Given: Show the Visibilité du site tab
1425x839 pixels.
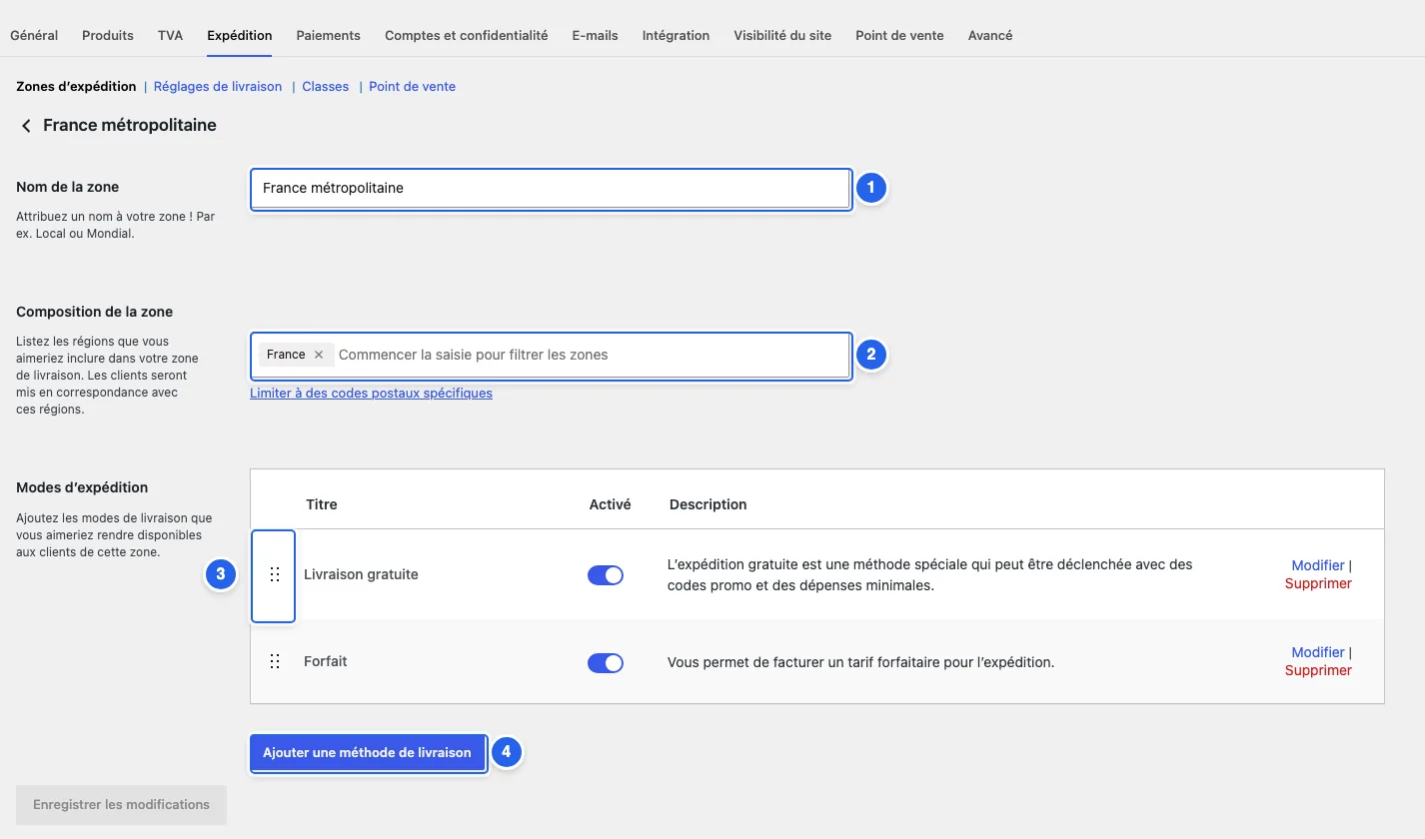Looking at the screenshot, I should tap(782, 35).
